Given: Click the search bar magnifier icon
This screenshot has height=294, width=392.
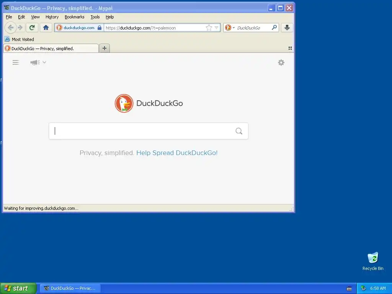Looking at the screenshot, I should coord(274,28).
